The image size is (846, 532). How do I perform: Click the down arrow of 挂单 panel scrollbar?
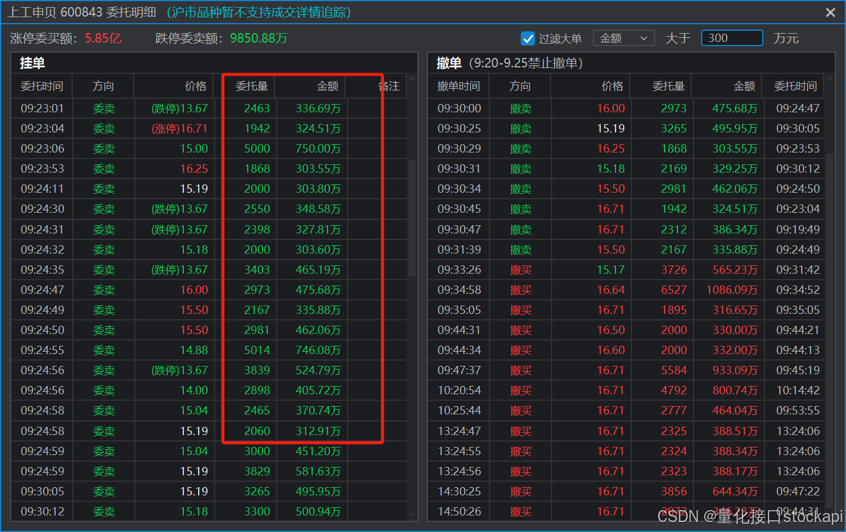click(412, 515)
